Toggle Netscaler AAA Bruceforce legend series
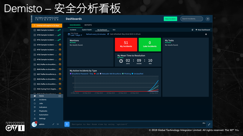The width and height of the screenshot is (243, 136). pyautogui.click(x=111, y=74)
